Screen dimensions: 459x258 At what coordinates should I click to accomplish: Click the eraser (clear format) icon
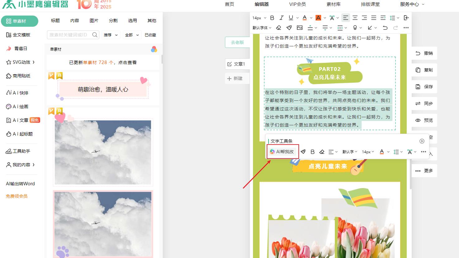(279, 28)
